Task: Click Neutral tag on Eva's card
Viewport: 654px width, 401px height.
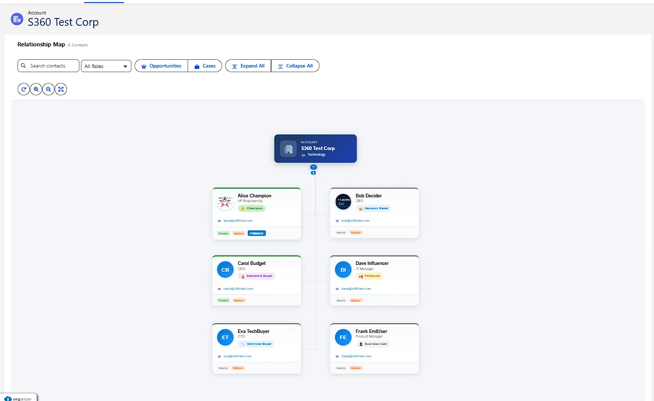Action: click(x=223, y=368)
